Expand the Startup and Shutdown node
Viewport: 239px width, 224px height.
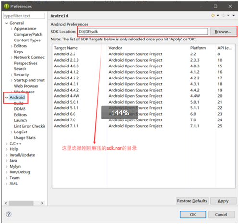pos(11,80)
